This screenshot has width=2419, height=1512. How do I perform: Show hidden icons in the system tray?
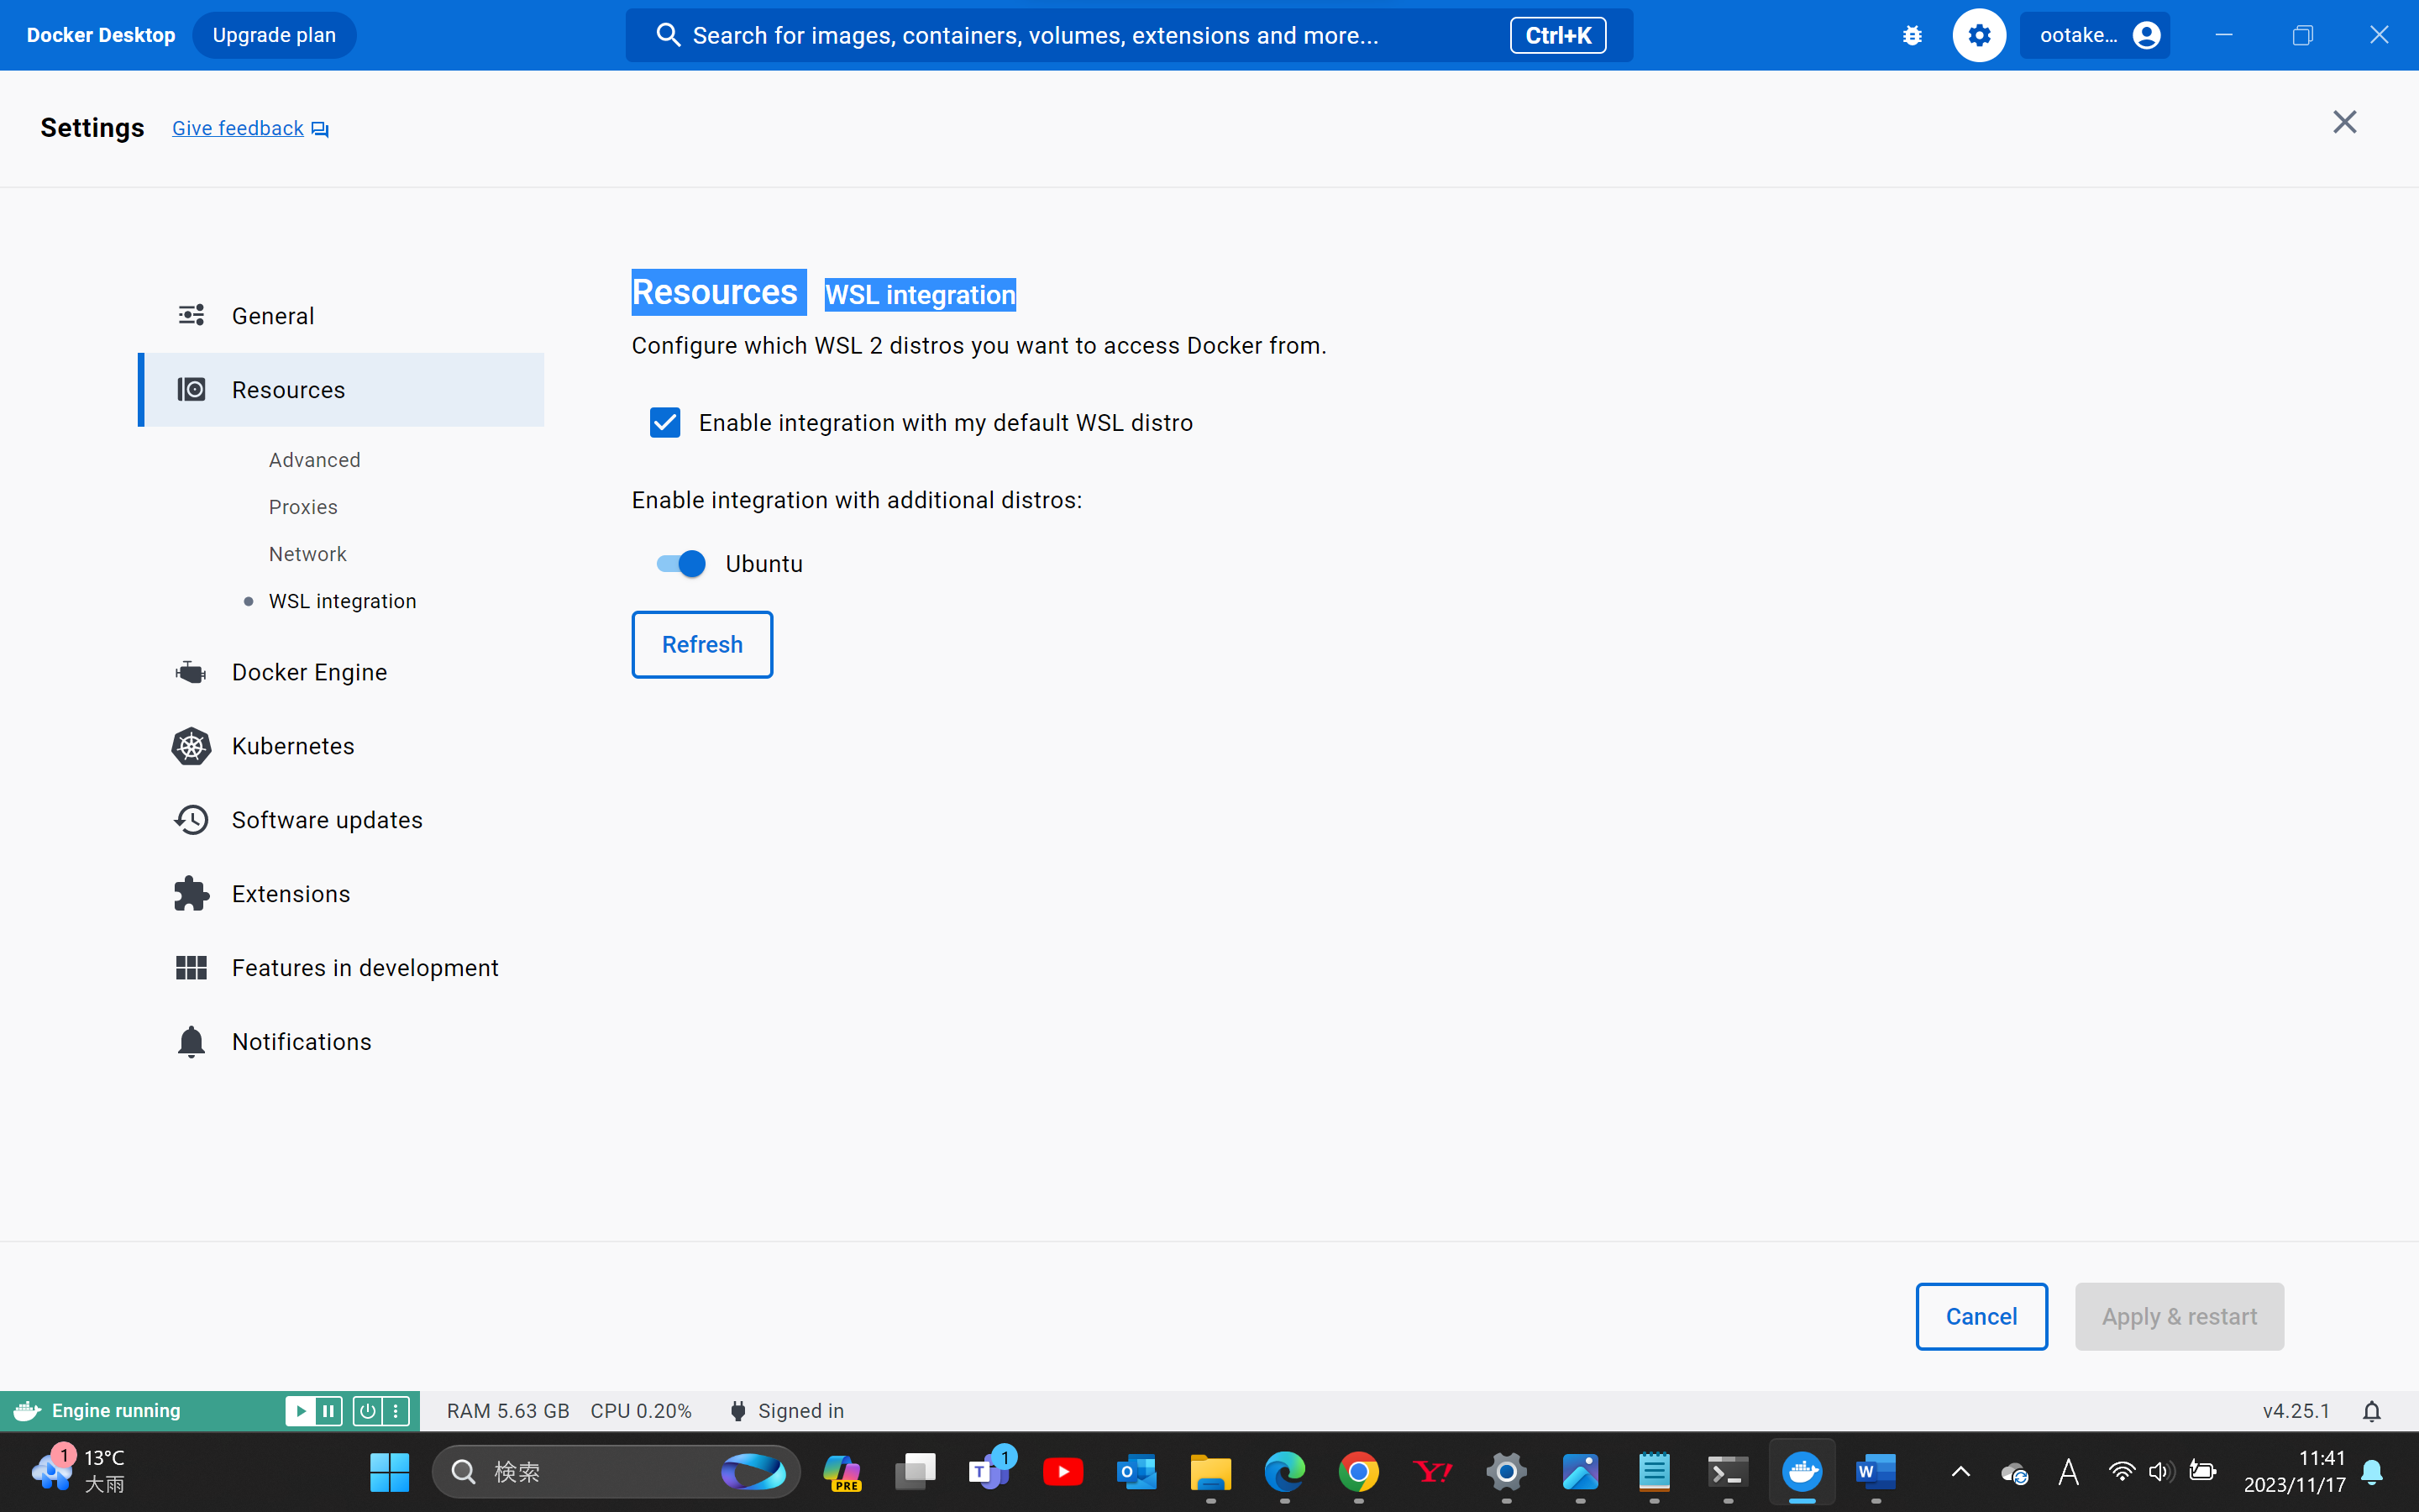click(1960, 1471)
